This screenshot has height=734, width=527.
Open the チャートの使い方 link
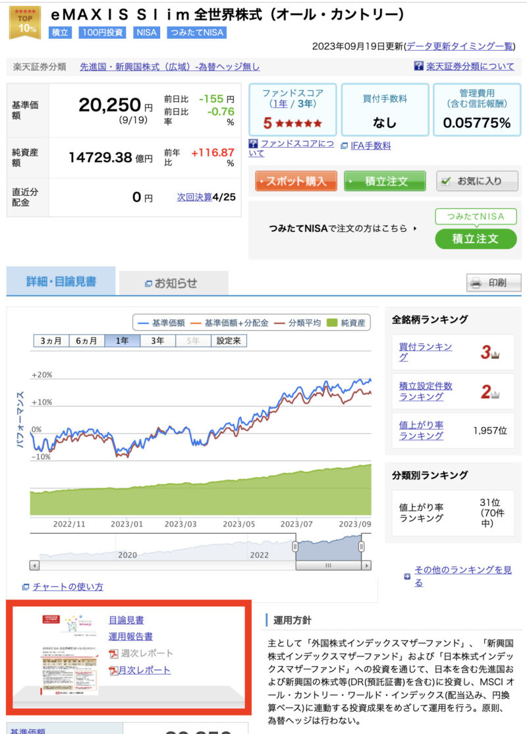(68, 586)
